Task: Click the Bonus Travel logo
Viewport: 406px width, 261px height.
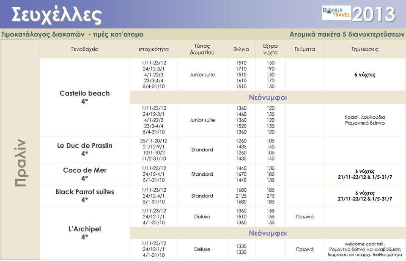Action: coord(336,13)
